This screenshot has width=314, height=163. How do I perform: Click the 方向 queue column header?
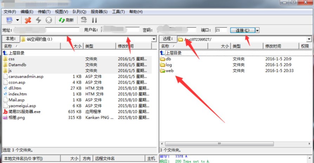click(x=86, y=158)
